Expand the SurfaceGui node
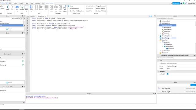196x110 pixels. [160, 51]
